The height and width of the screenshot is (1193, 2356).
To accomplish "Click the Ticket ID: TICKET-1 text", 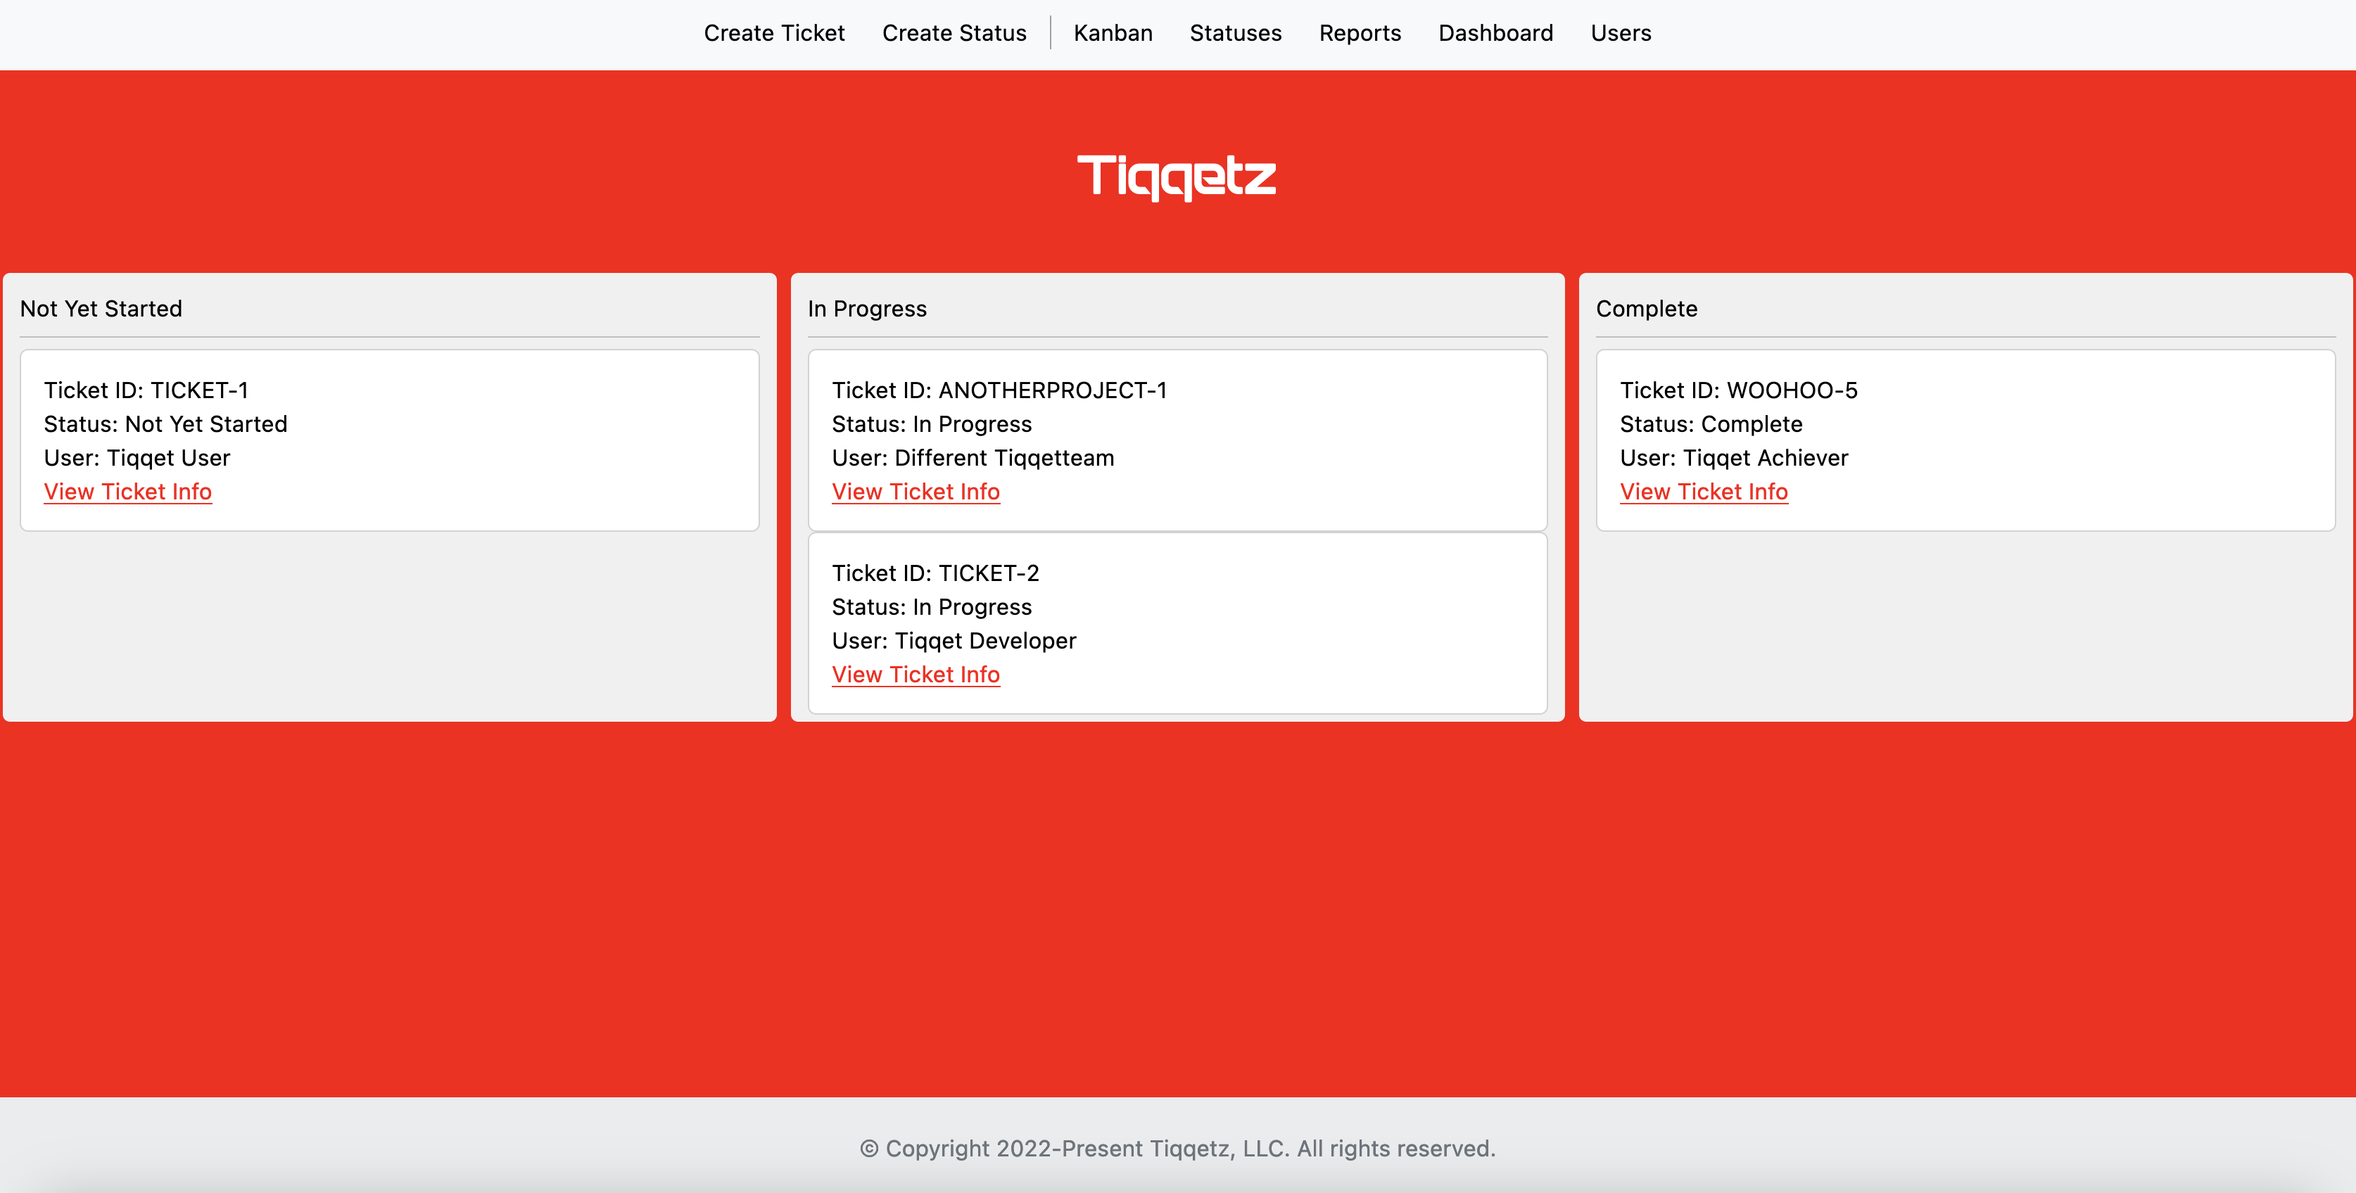I will tap(146, 390).
